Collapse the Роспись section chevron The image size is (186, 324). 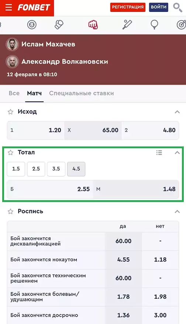click(x=177, y=212)
